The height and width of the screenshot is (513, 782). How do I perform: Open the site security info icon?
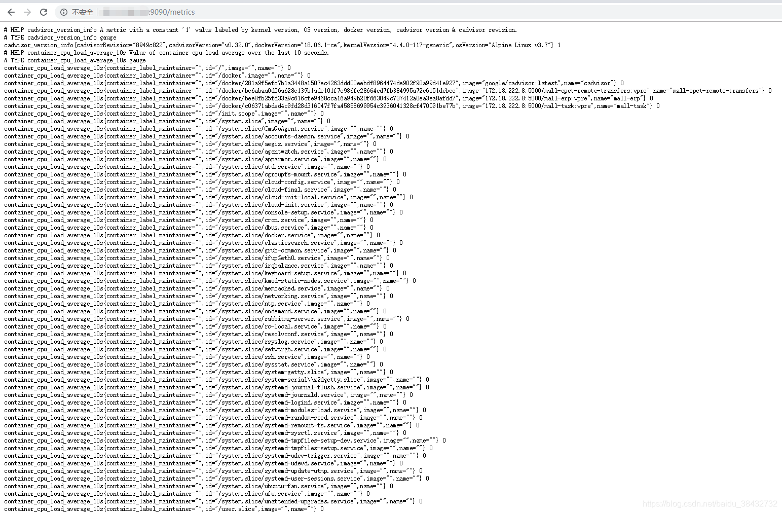pos(64,12)
